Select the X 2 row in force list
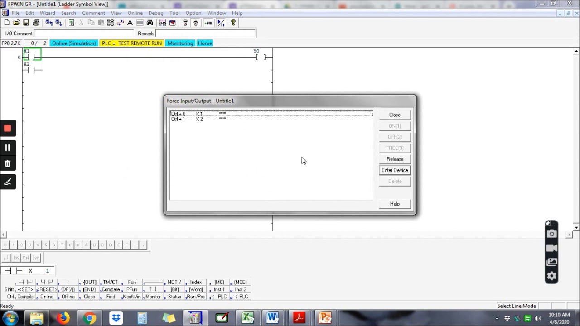 (271, 119)
